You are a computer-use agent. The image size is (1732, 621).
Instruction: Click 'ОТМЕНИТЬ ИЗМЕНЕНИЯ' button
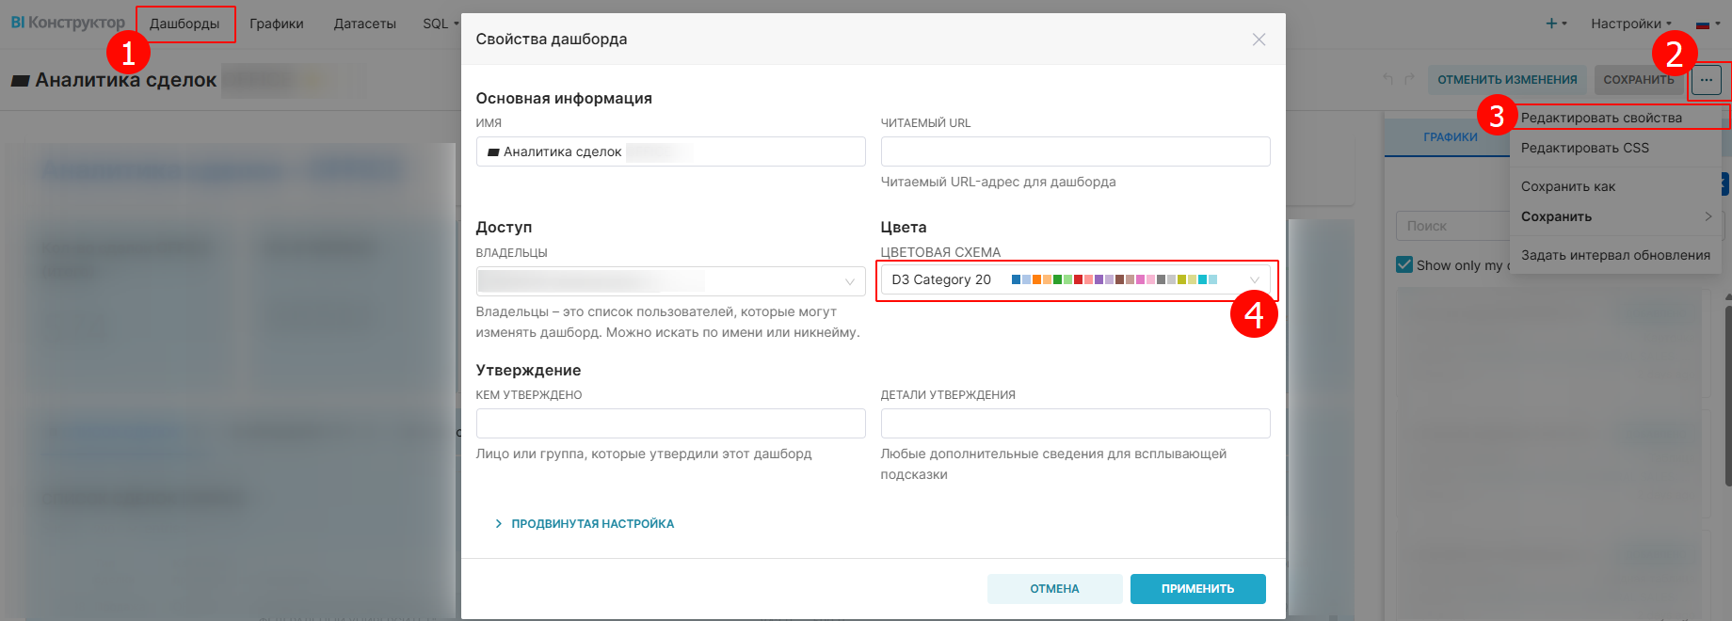[1507, 80]
